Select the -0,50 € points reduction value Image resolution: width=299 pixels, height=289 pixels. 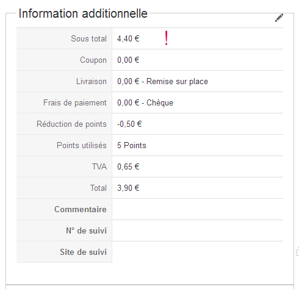129,124
